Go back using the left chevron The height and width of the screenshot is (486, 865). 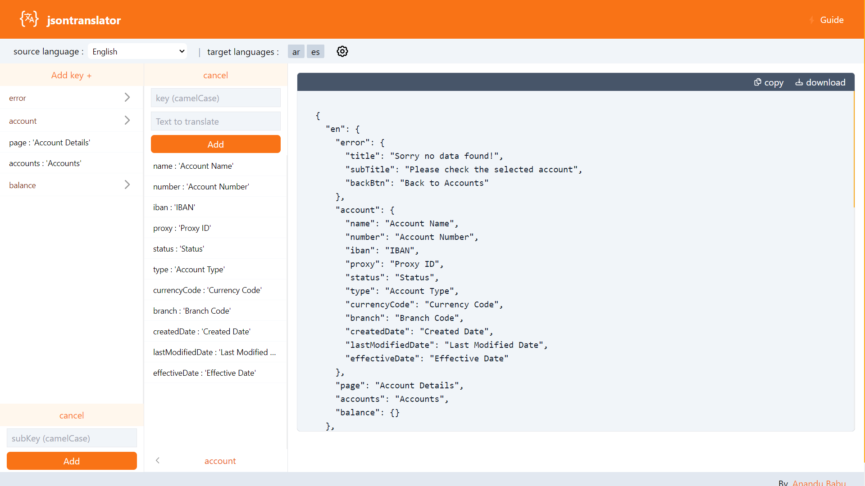pos(158,460)
